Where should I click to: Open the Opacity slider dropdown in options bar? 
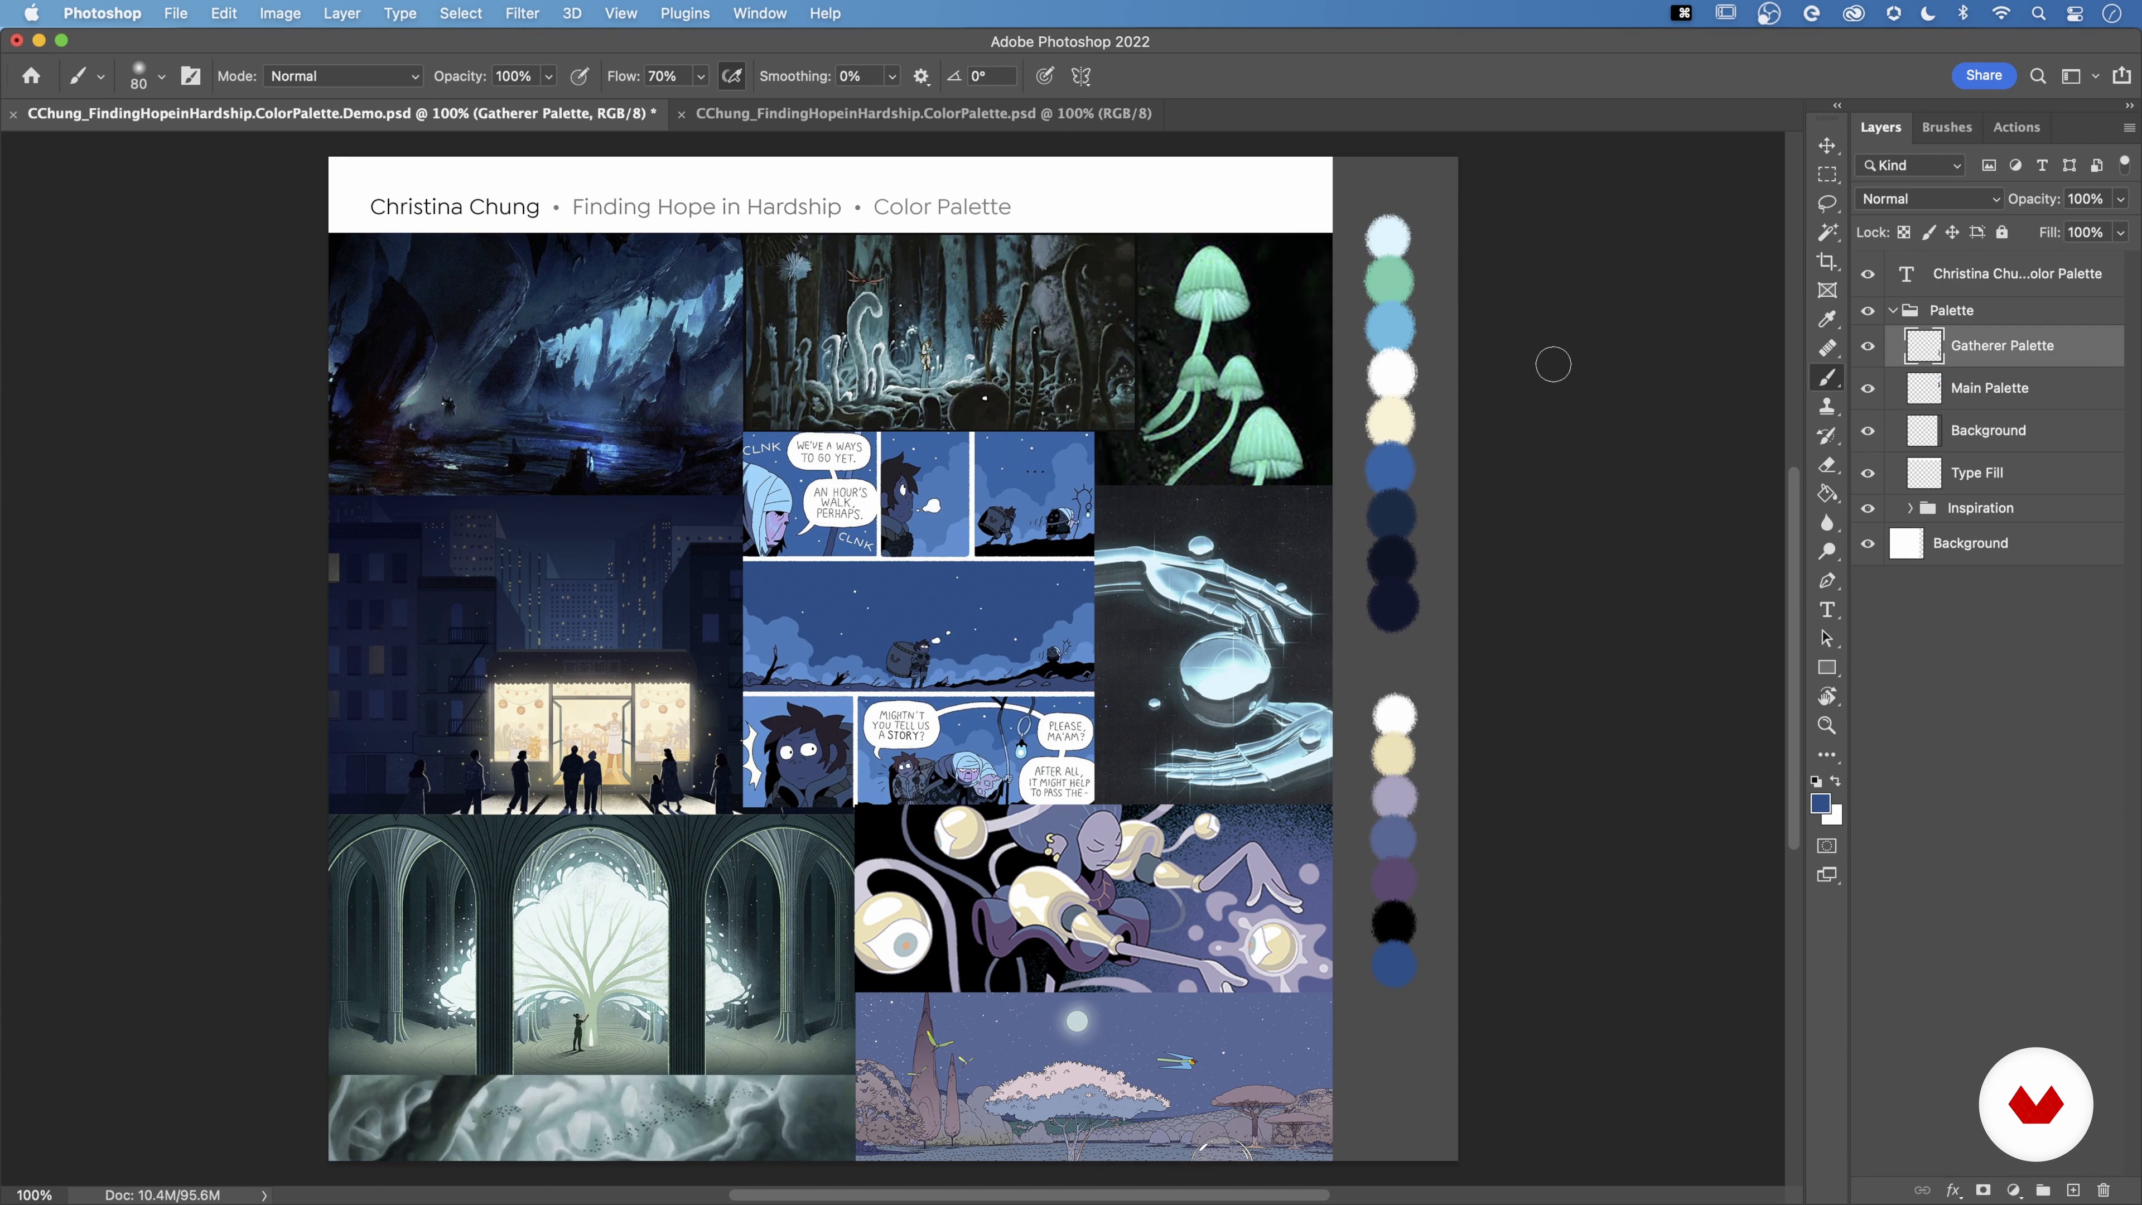point(549,76)
